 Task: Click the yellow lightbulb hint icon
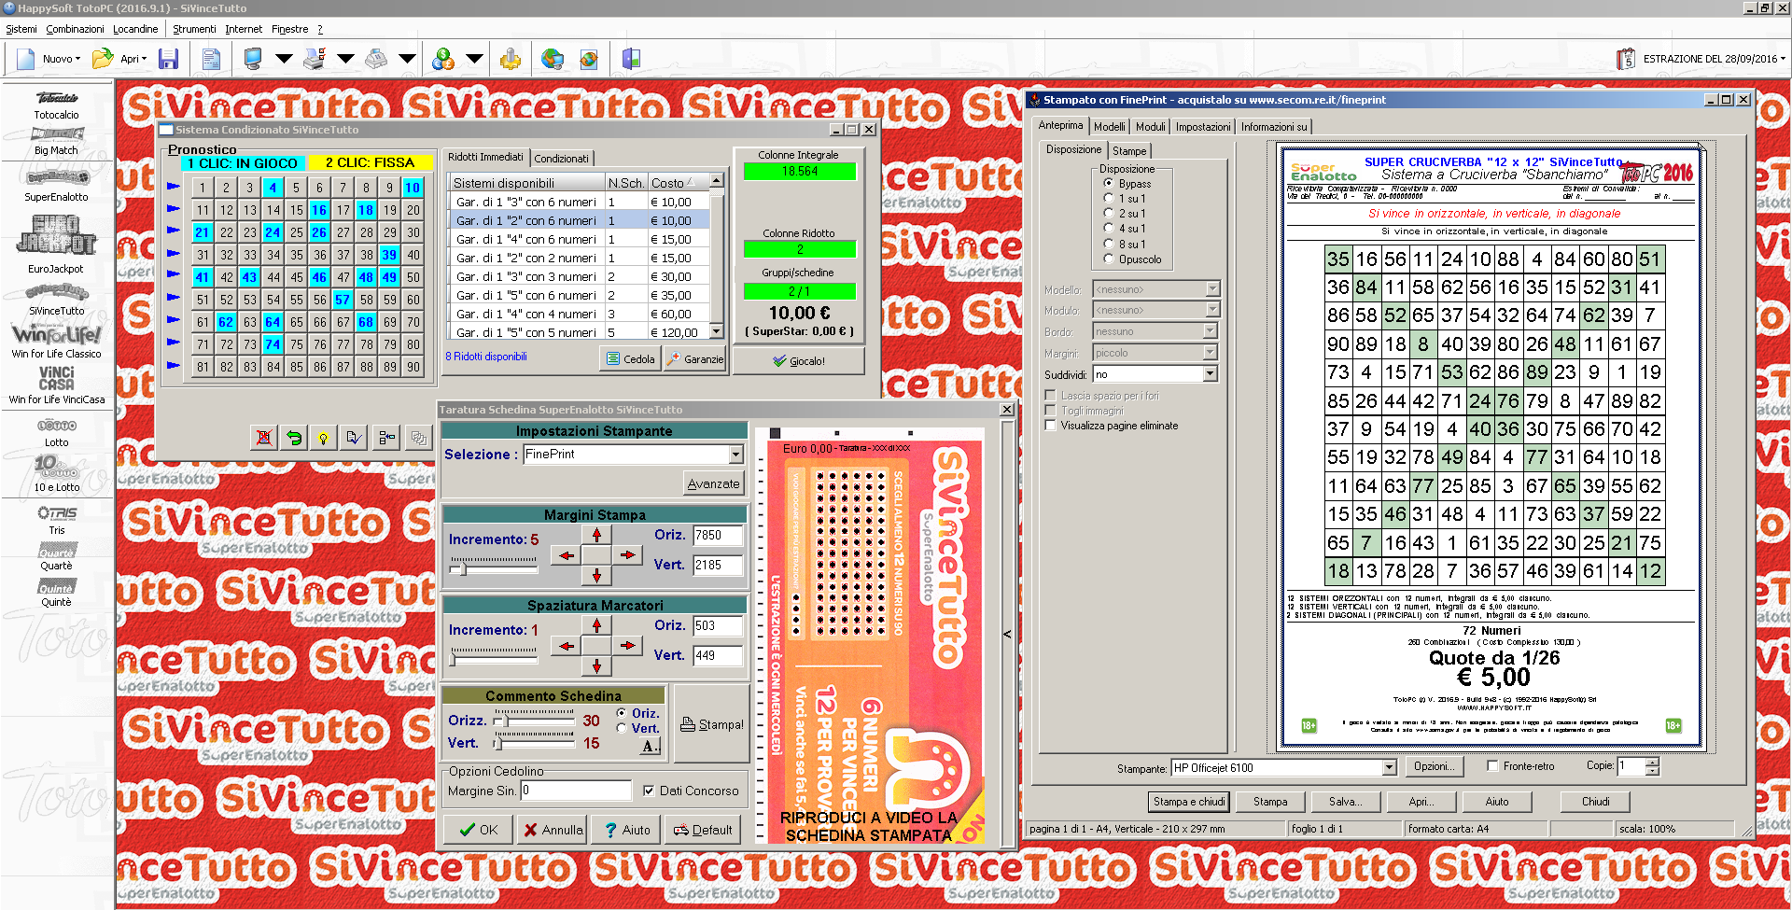click(x=323, y=437)
